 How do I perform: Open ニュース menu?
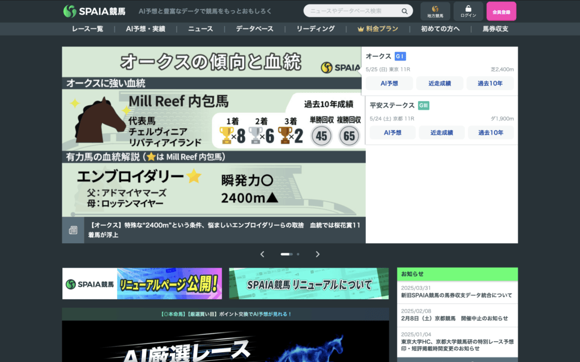point(201,29)
